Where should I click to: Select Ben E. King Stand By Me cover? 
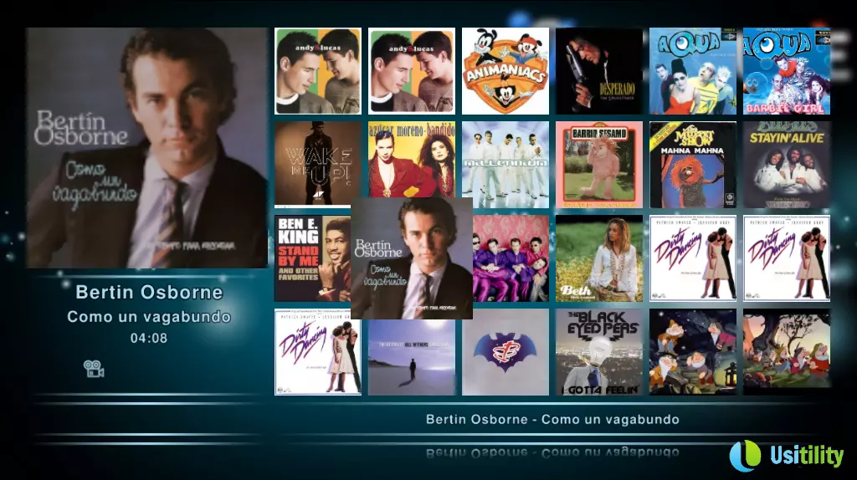[x=311, y=258]
